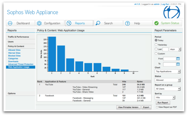The width and height of the screenshot is (188, 116).
Task: Expand the Traffic & Performance section
Action: [x=21, y=37]
